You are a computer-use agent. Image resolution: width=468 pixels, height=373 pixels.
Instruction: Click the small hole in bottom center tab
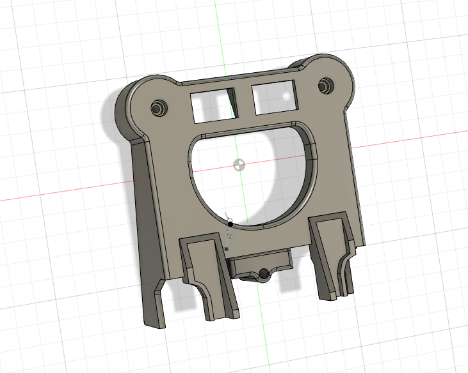264,273
